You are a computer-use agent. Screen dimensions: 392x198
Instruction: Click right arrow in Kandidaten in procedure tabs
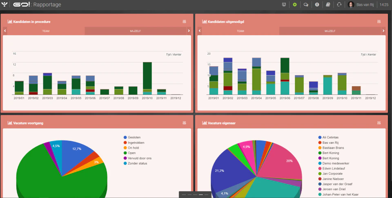(189, 31)
